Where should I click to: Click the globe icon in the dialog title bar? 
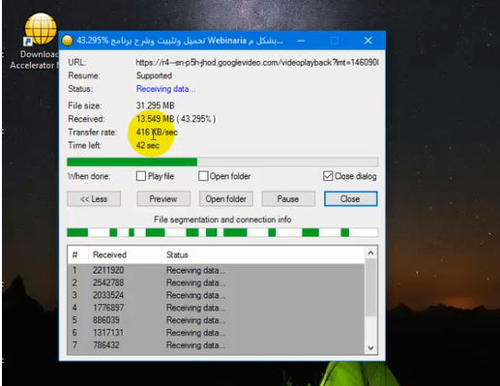point(67,41)
